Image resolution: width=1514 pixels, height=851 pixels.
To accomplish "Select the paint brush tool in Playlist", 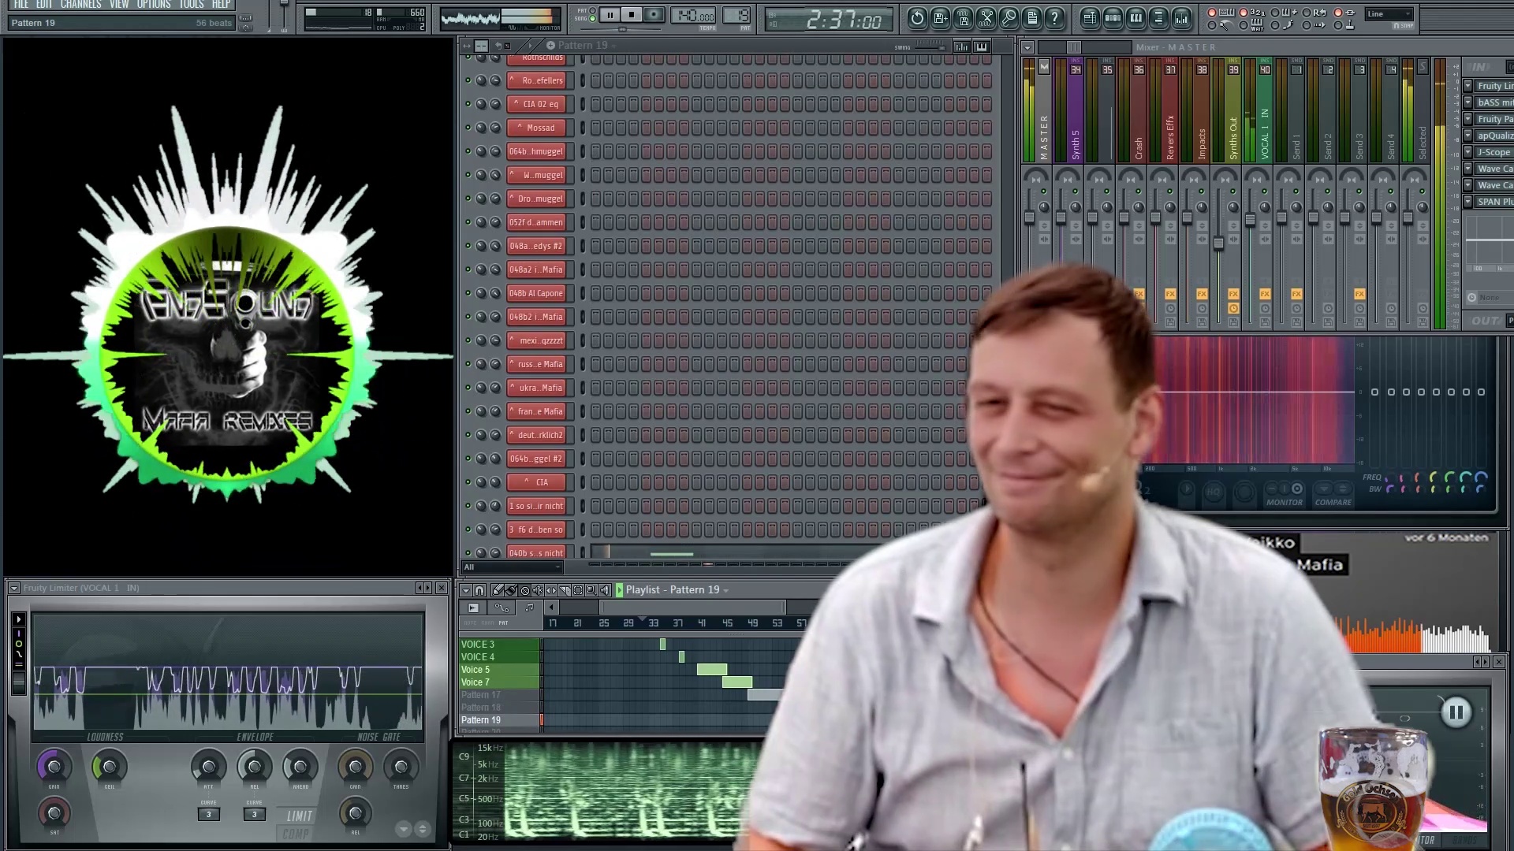I will (510, 590).
